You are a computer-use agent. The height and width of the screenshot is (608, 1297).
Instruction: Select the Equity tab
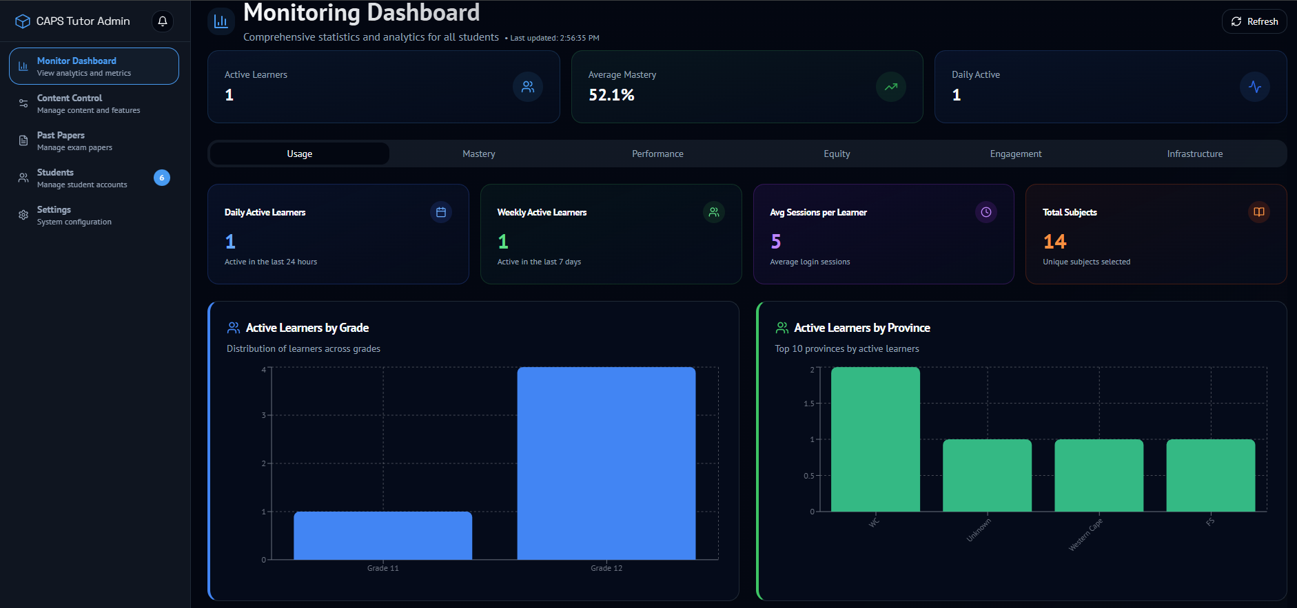coord(837,154)
